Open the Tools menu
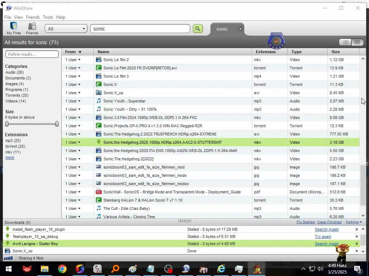The image size is (369, 276). pos(48,17)
